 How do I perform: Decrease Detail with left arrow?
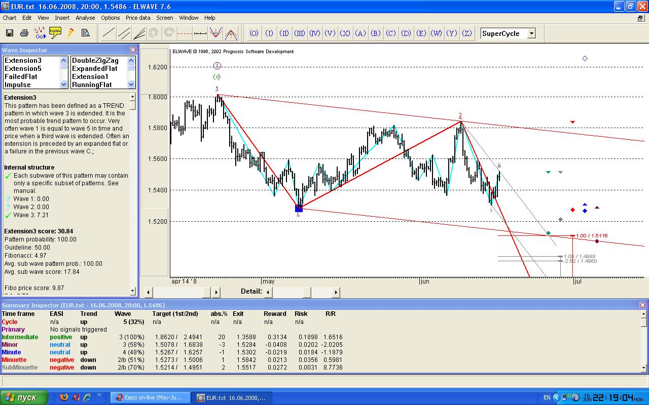(268, 292)
